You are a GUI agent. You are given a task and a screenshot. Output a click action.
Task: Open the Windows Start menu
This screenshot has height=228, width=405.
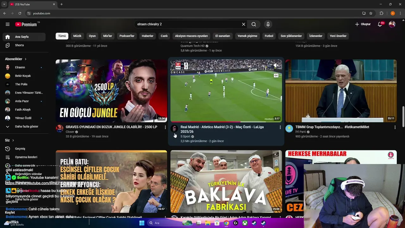coord(142,223)
